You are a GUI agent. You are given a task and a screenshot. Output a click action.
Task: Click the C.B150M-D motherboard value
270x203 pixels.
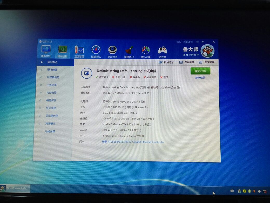point(125,107)
